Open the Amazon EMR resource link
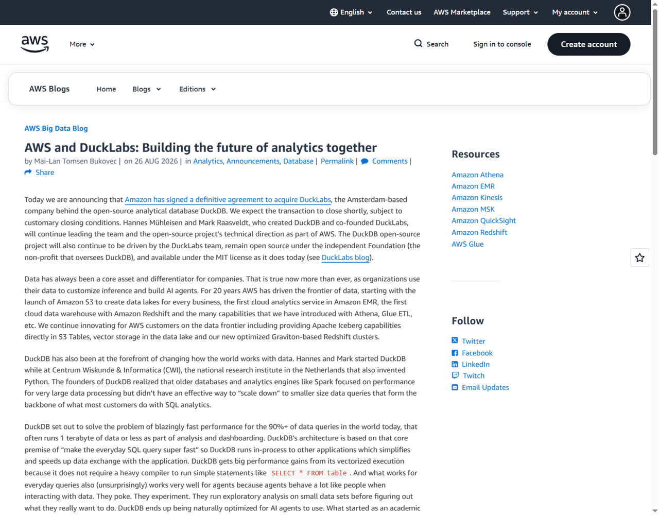The image size is (659, 515). point(473,186)
